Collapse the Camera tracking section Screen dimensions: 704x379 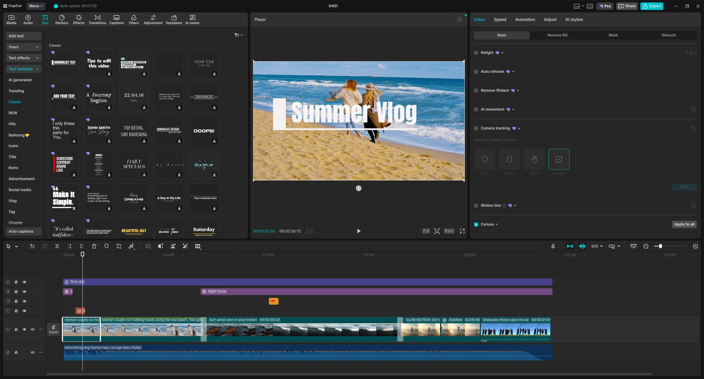pyautogui.click(x=519, y=128)
